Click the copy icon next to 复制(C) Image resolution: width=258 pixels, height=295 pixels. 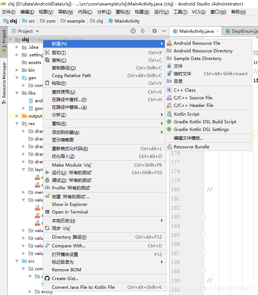pyautogui.click(x=47, y=60)
